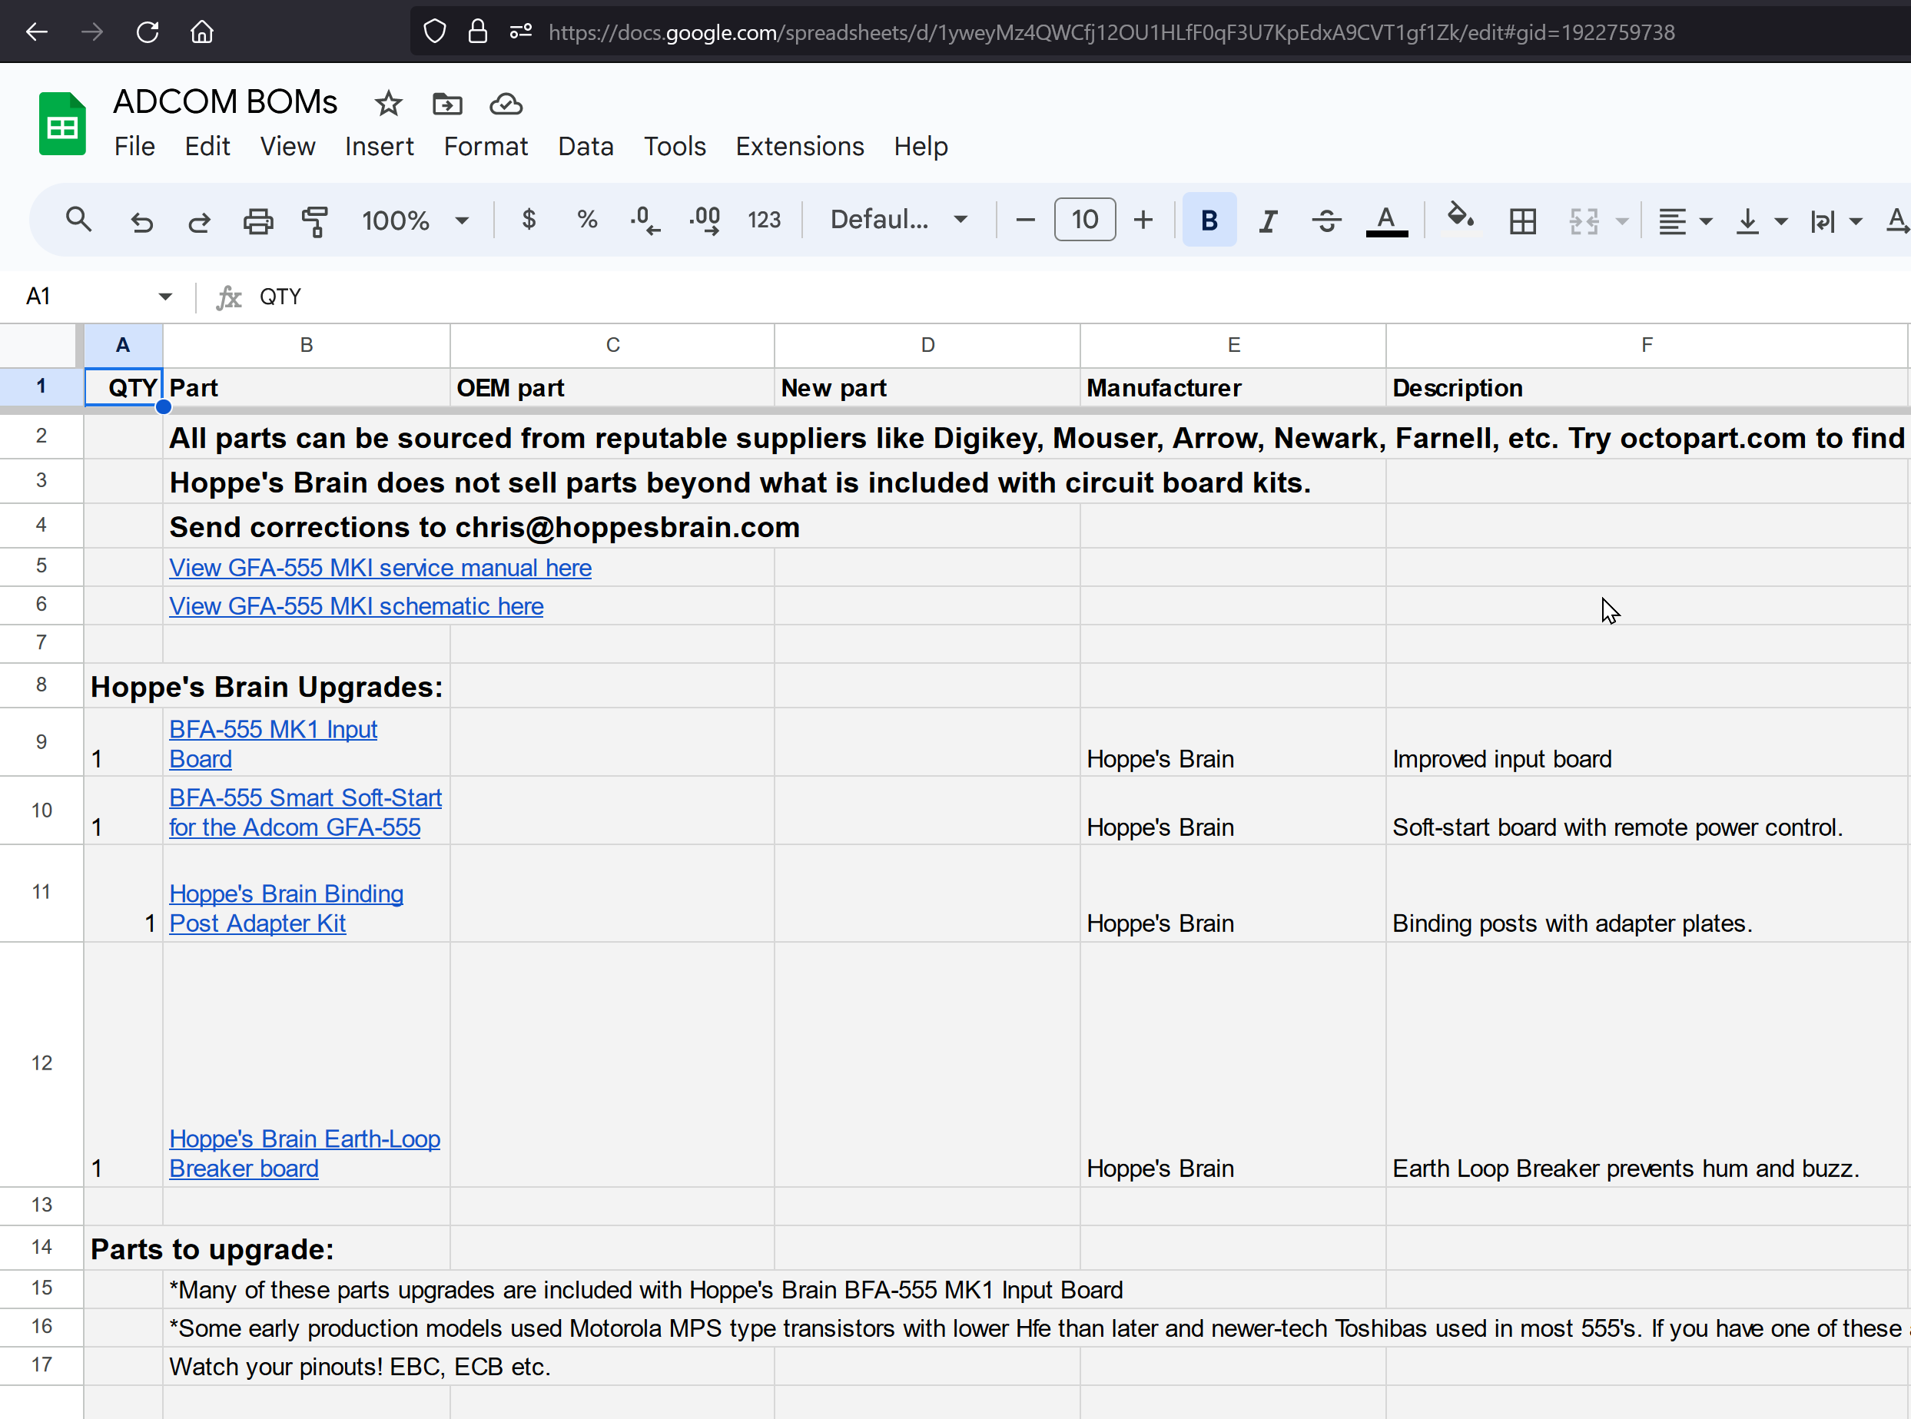Viewport: 1911px width, 1419px height.
Task: Click the decrease decimal places icon
Action: (x=645, y=220)
